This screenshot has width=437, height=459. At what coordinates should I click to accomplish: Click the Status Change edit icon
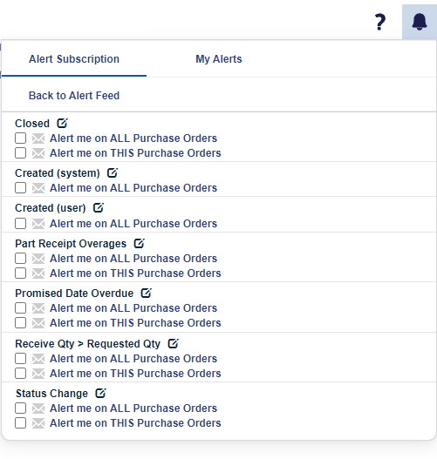tap(101, 393)
